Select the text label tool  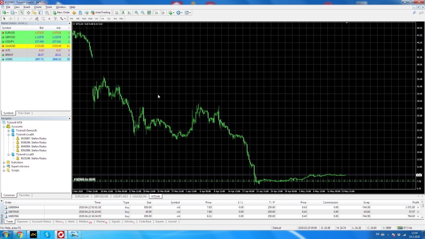[49, 19]
